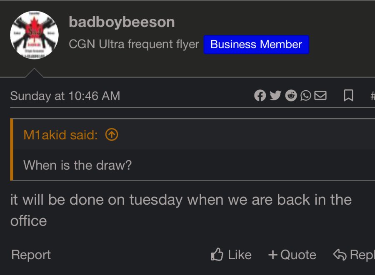The height and width of the screenshot is (275, 375).
Task: Bookmark this post
Action: click(x=348, y=96)
